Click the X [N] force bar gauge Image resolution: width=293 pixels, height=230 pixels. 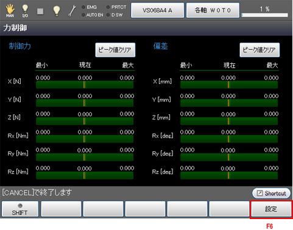coord(85,85)
